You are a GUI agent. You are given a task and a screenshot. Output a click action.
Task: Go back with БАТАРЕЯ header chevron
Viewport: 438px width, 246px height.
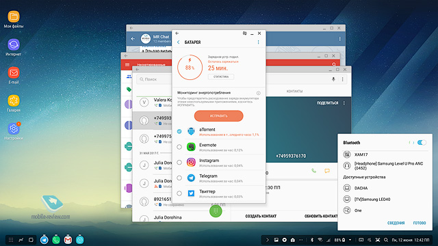179,42
